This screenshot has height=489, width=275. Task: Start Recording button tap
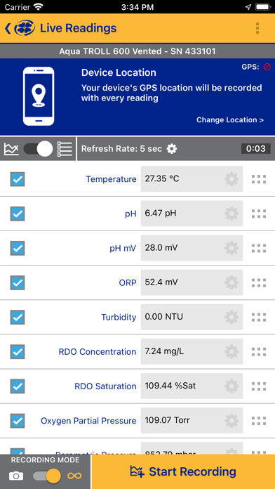[x=183, y=471]
